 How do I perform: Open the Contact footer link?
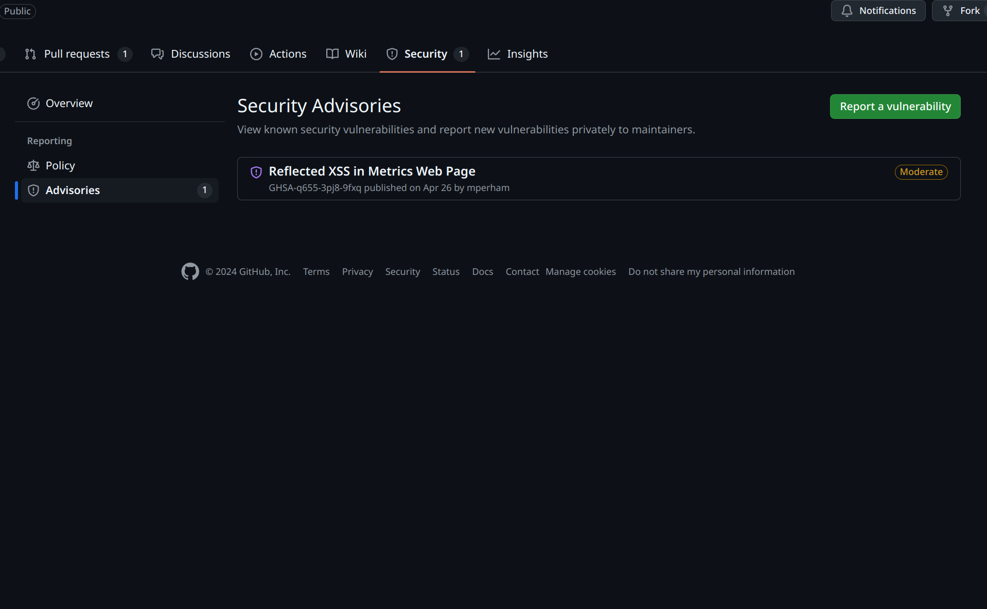tap(522, 272)
